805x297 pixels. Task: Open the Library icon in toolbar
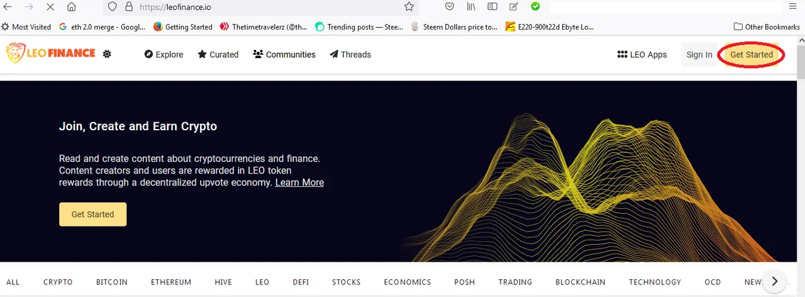pyautogui.click(x=471, y=7)
